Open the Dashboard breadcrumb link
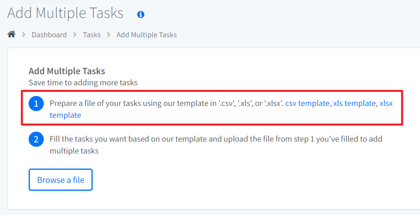 (49, 35)
